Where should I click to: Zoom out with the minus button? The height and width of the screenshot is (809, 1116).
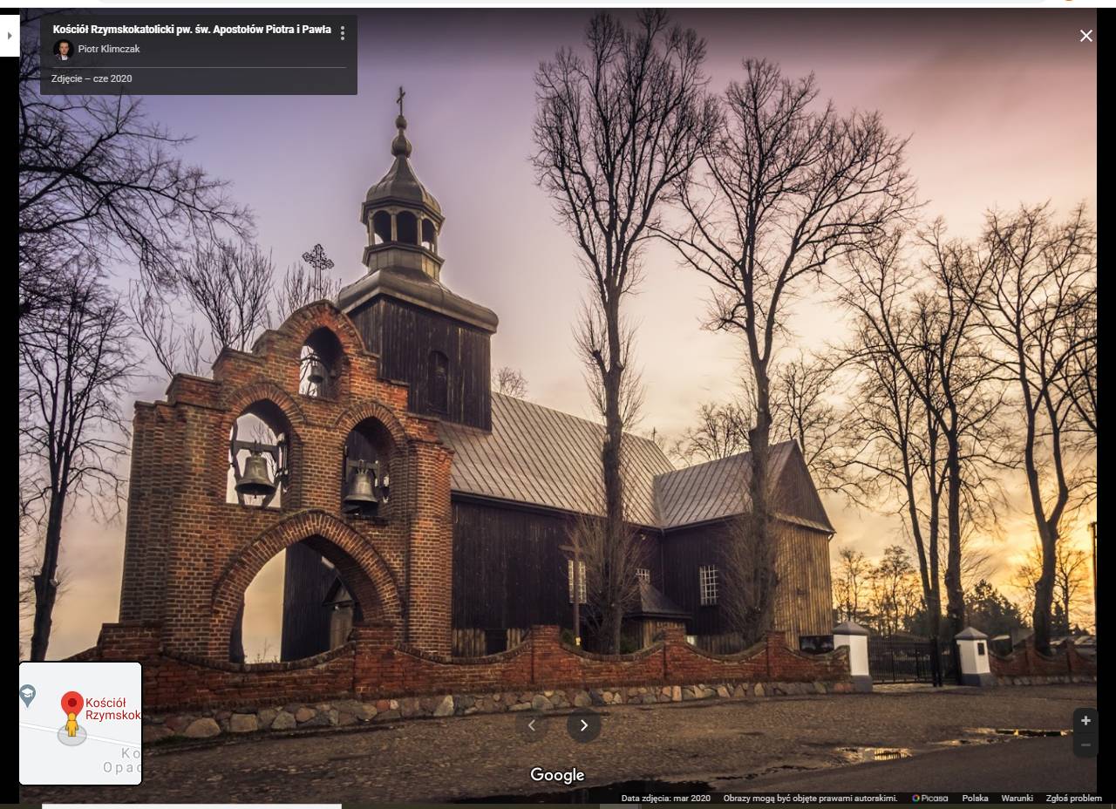coord(1085,744)
